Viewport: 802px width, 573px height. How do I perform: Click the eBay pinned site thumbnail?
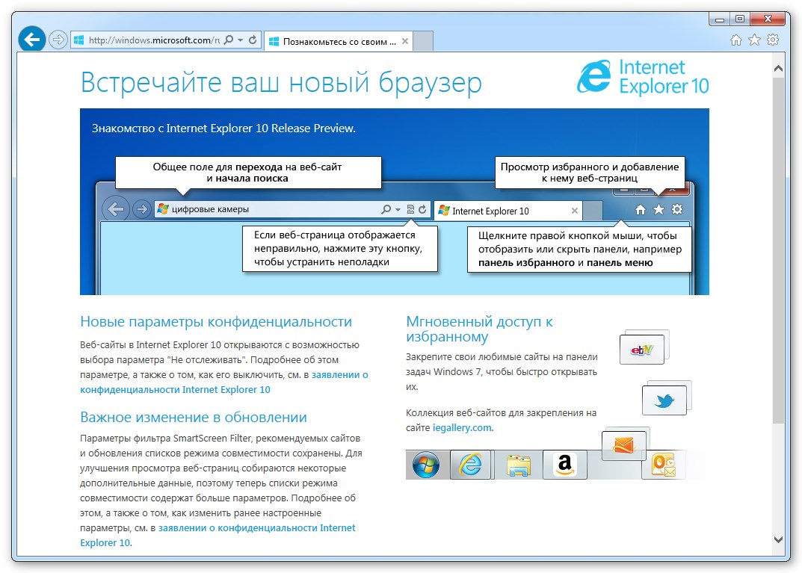click(x=642, y=349)
